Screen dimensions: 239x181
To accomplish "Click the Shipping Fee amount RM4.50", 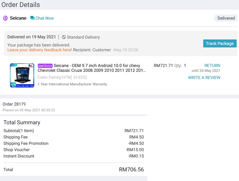I will (x=136, y=137).
